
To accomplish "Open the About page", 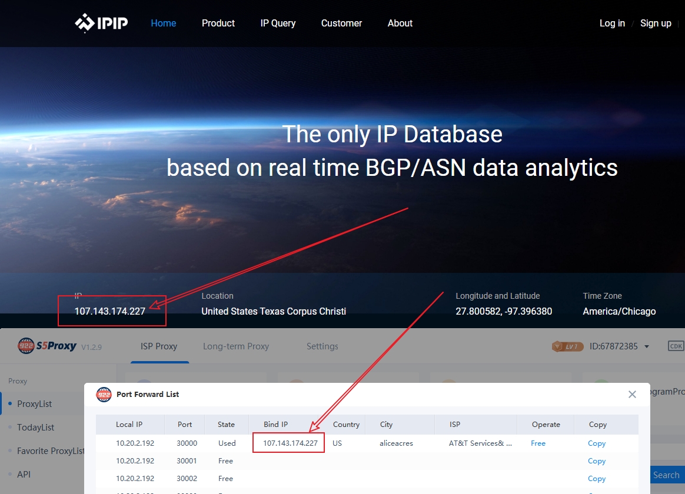I will (400, 24).
